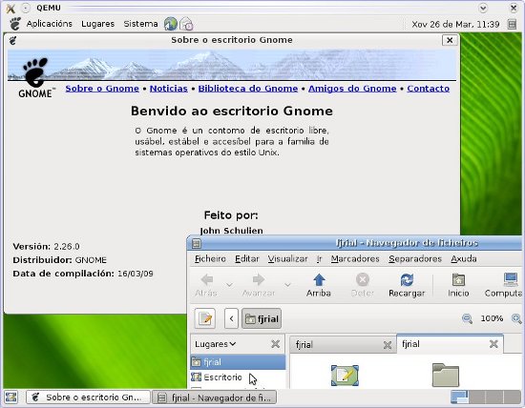
Task: Open the file browser window menu icon
Action: [197, 243]
